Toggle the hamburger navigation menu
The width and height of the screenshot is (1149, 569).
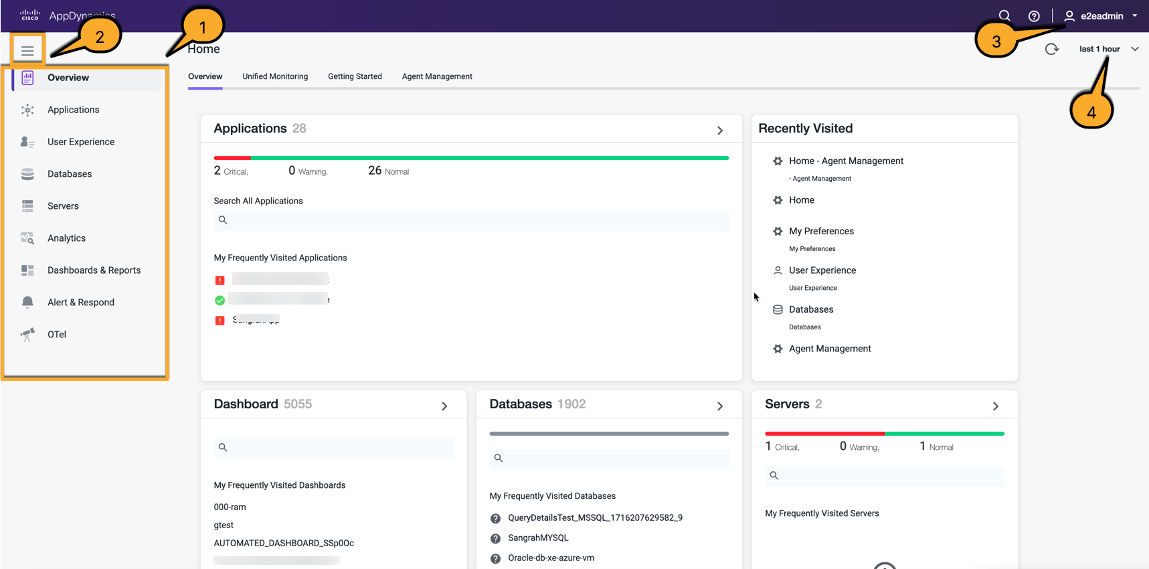coord(27,50)
